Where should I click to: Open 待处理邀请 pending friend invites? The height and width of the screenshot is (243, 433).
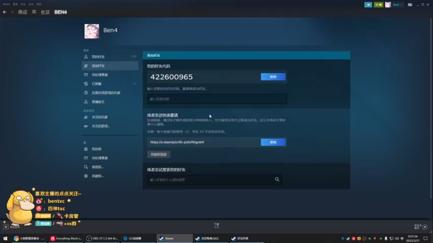110,75
